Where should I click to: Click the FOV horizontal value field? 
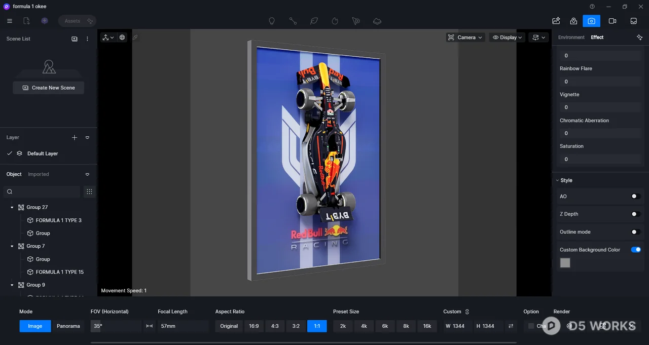click(116, 326)
